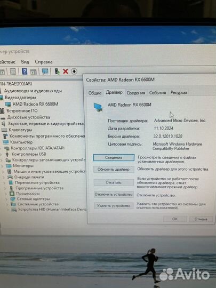Expand the Очереди печати node arrow
Viewport: 216px width, 288px height.
4,177
